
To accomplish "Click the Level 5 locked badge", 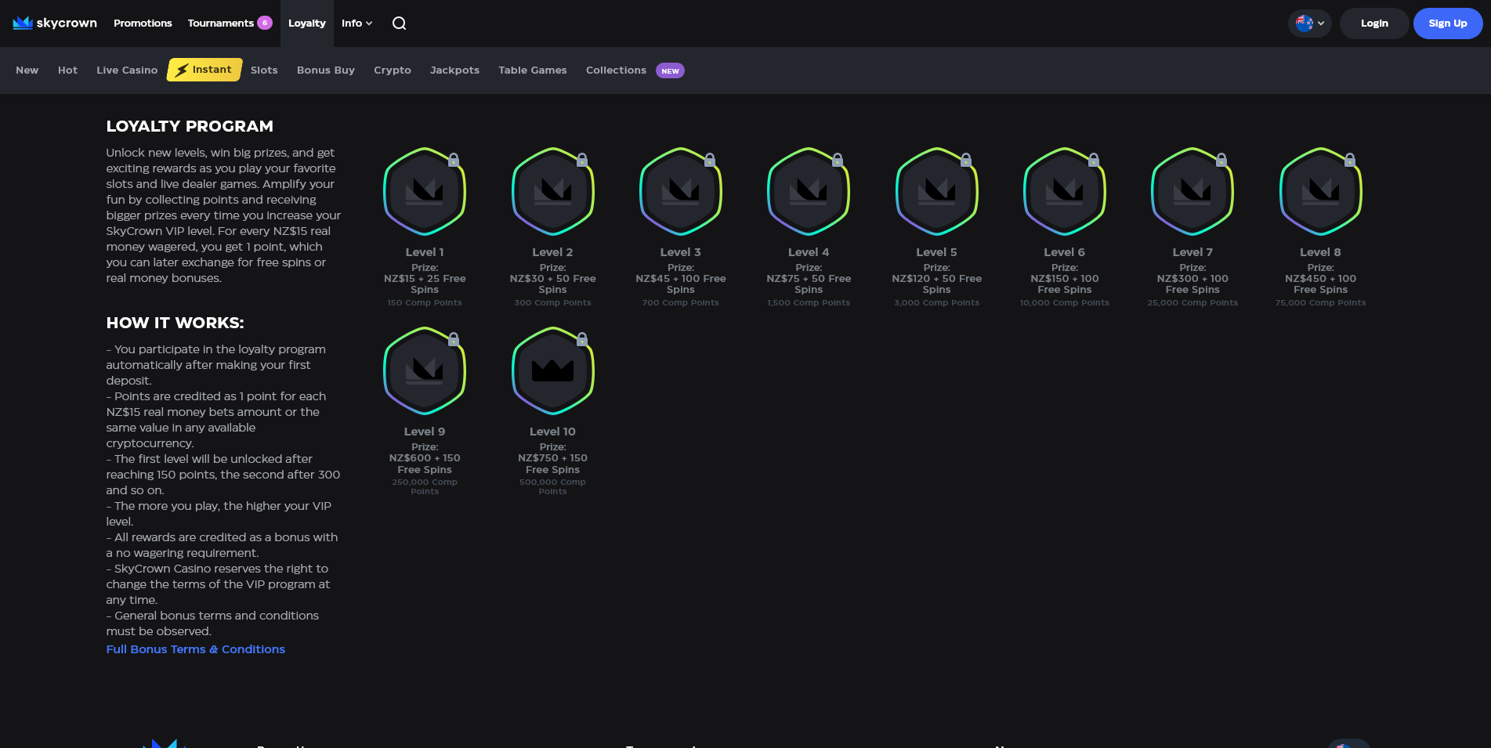I will tap(937, 191).
